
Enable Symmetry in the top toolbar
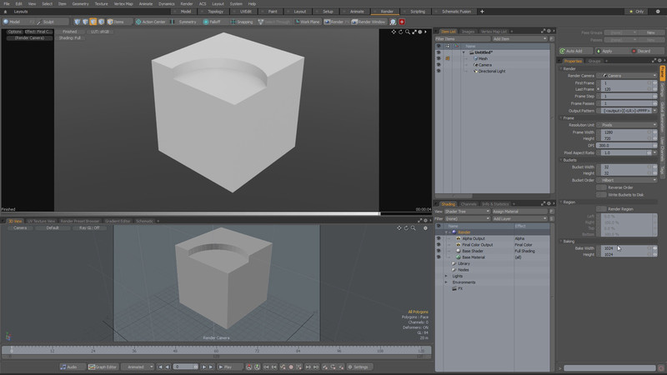183,22
